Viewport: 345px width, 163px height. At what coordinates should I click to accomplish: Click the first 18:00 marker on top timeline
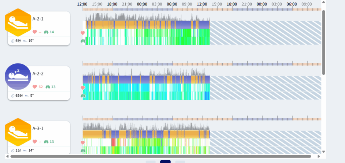click(x=112, y=4)
